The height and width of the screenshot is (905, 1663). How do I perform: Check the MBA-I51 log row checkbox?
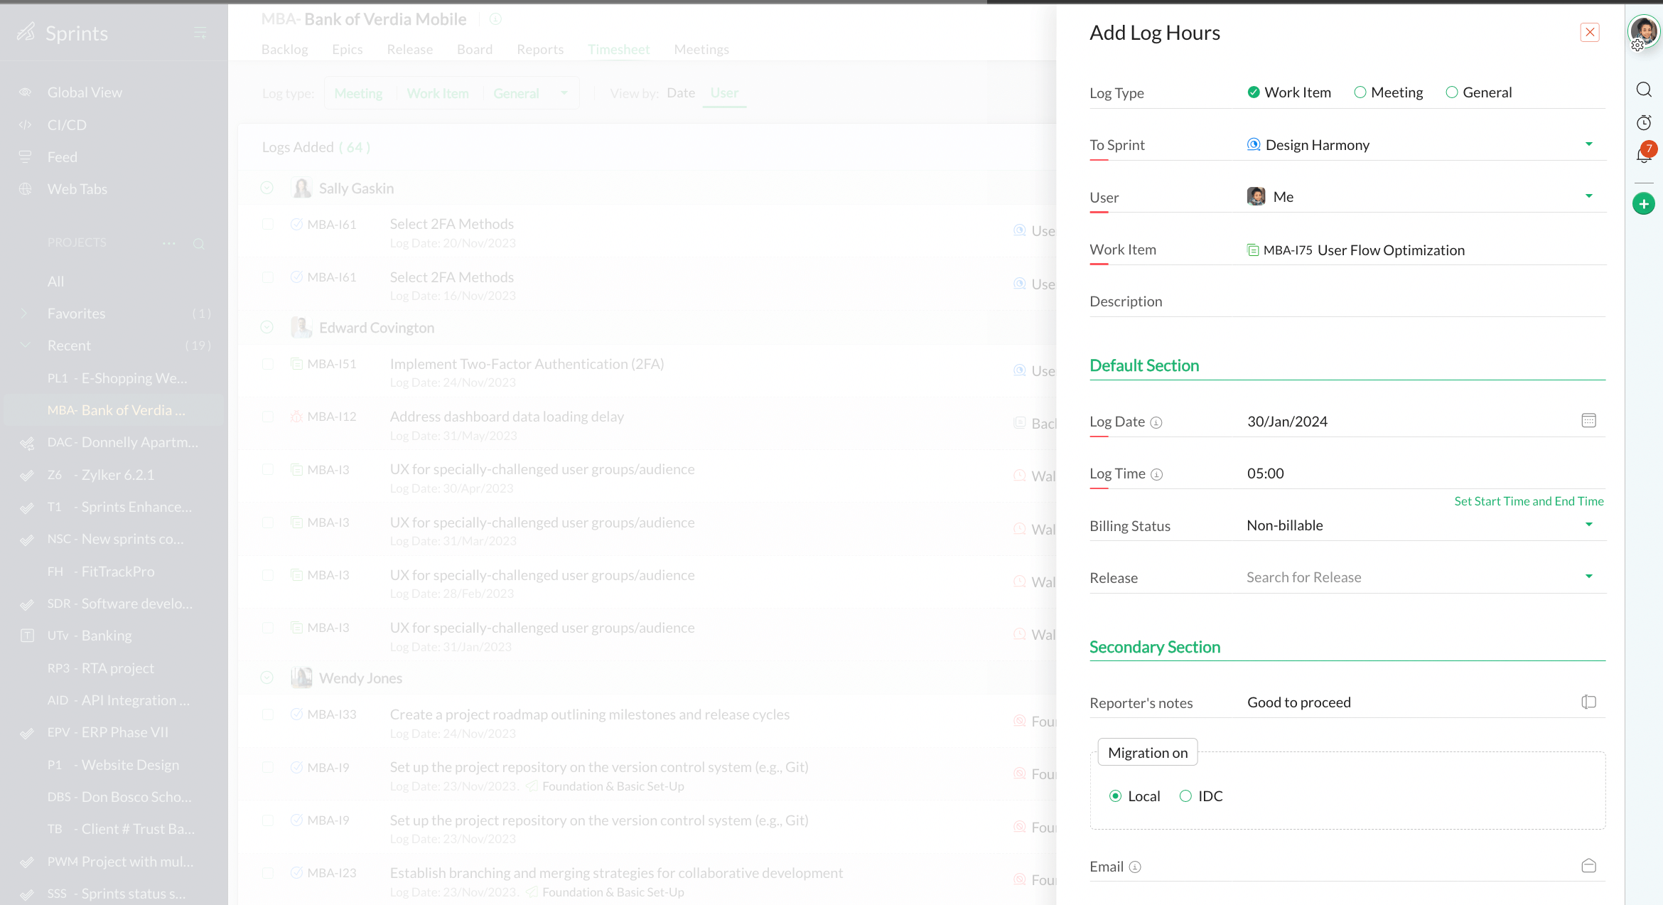click(x=268, y=364)
